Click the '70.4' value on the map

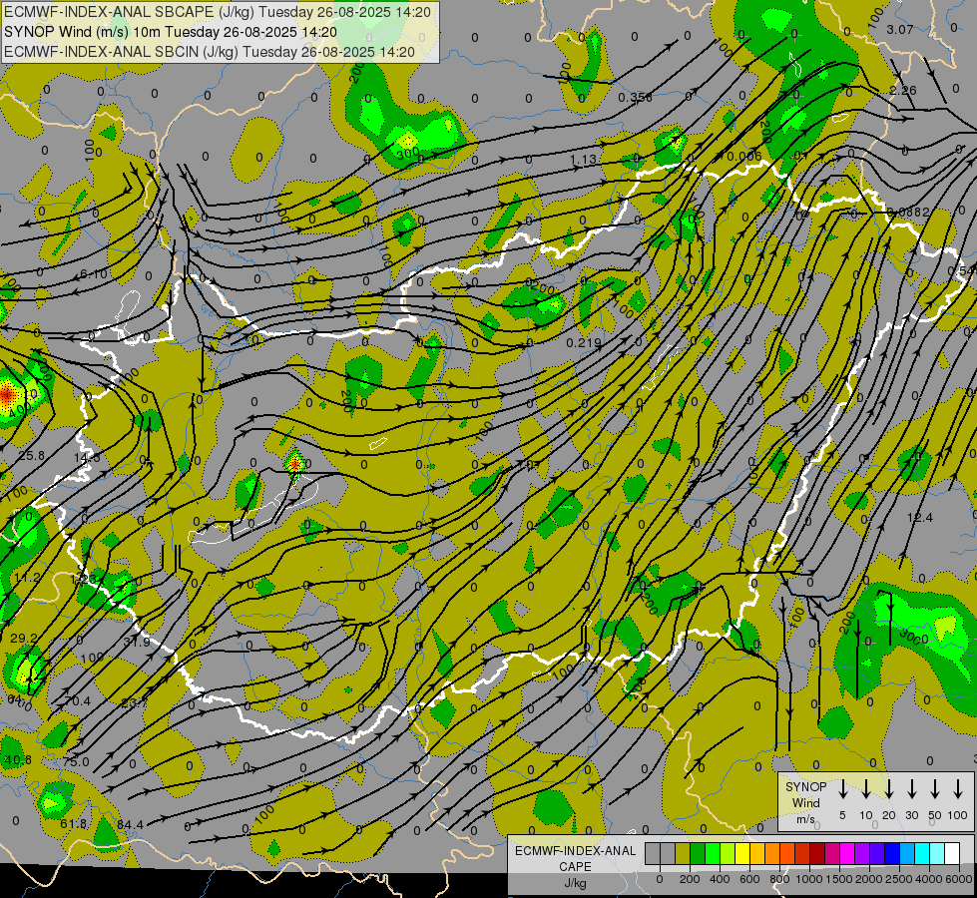(x=77, y=701)
